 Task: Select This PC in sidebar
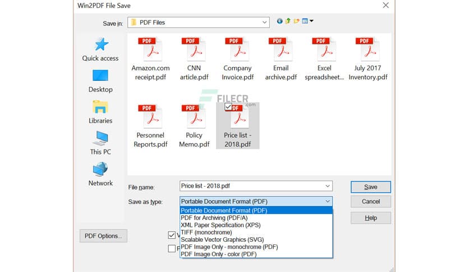(x=100, y=143)
